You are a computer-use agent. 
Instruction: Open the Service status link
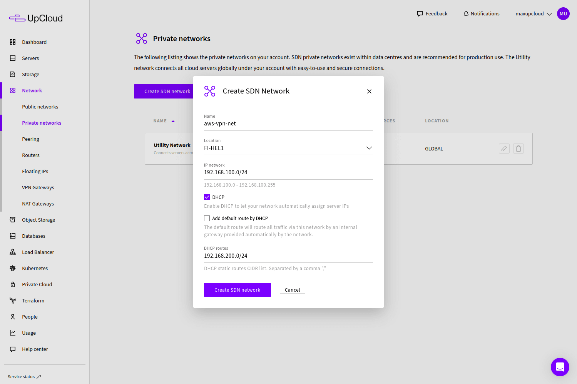(x=24, y=377)
